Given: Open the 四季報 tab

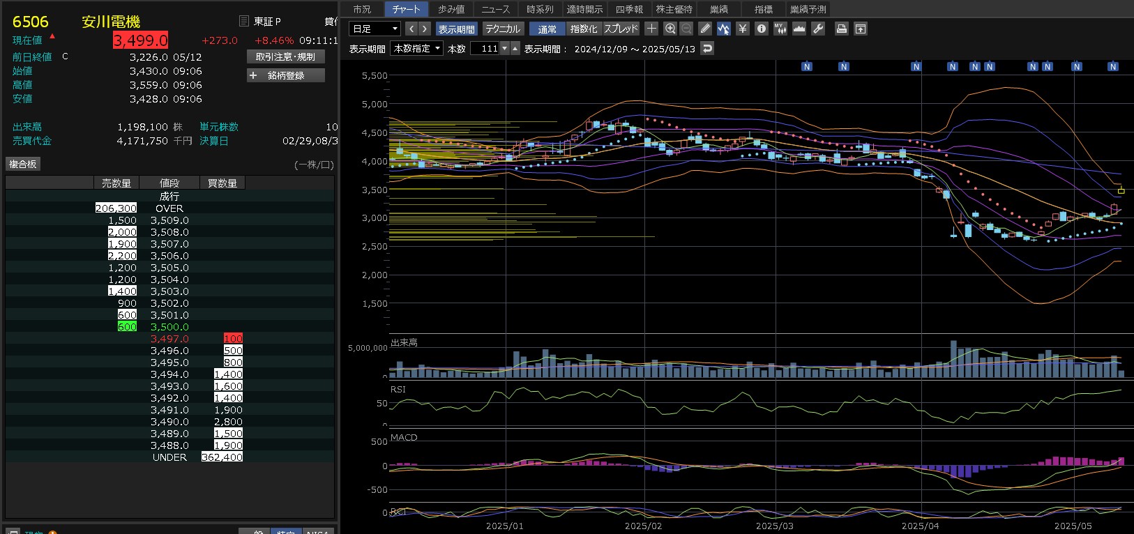Looking at the screenshot, I should [629, 9].
